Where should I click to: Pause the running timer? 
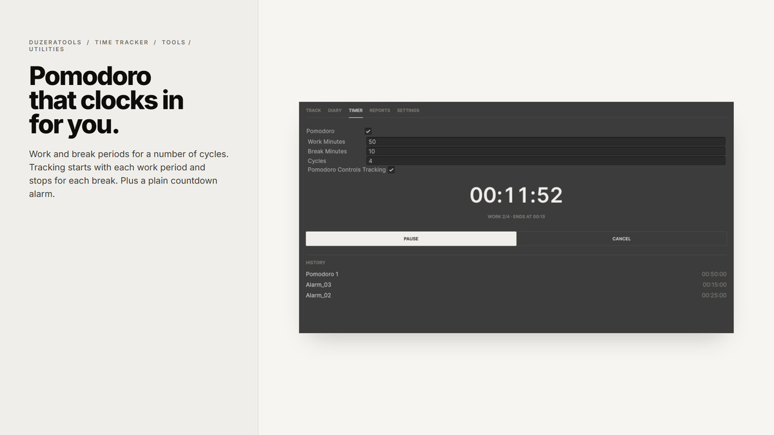point(411,238)
